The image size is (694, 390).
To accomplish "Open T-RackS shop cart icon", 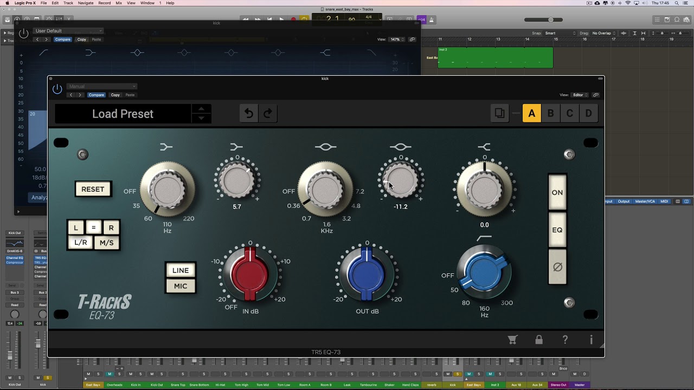I will pos(512,340).
